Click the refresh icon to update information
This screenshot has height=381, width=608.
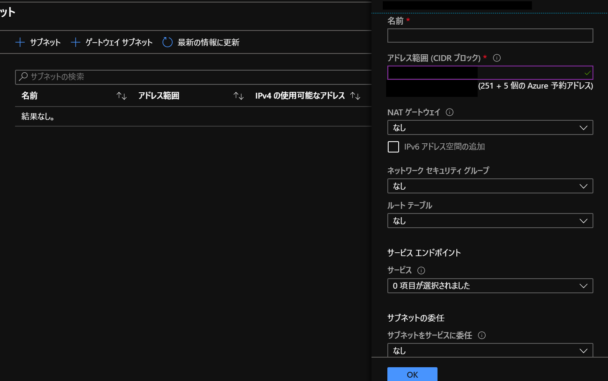tap(168, 42)
